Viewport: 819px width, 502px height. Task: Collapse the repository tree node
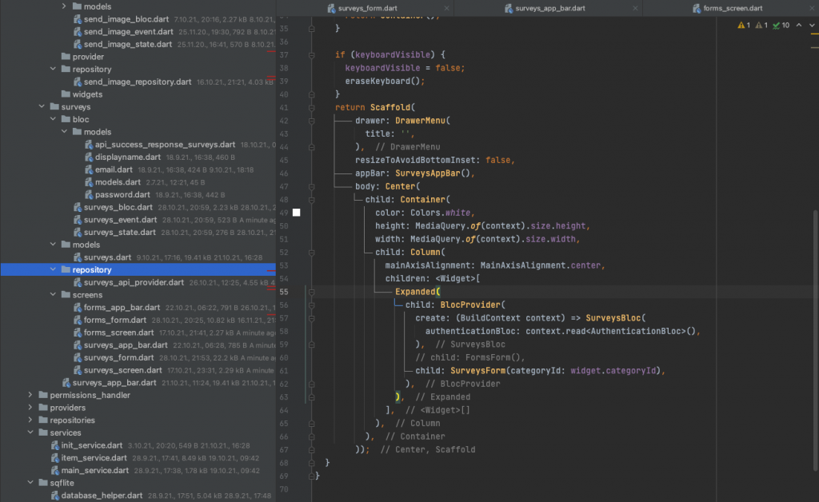click(51, 269)
